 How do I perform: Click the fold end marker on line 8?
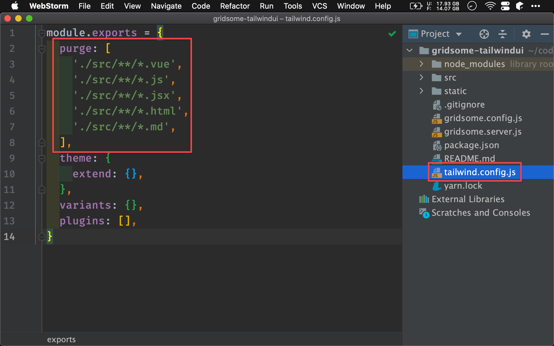click(42, 142)
